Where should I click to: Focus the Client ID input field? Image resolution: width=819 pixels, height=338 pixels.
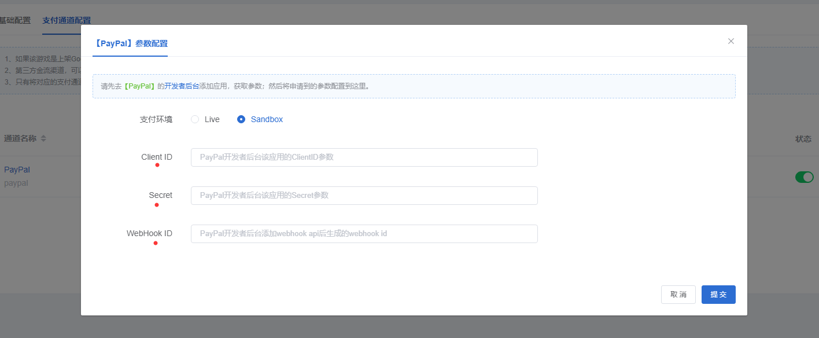coord(364,157)
